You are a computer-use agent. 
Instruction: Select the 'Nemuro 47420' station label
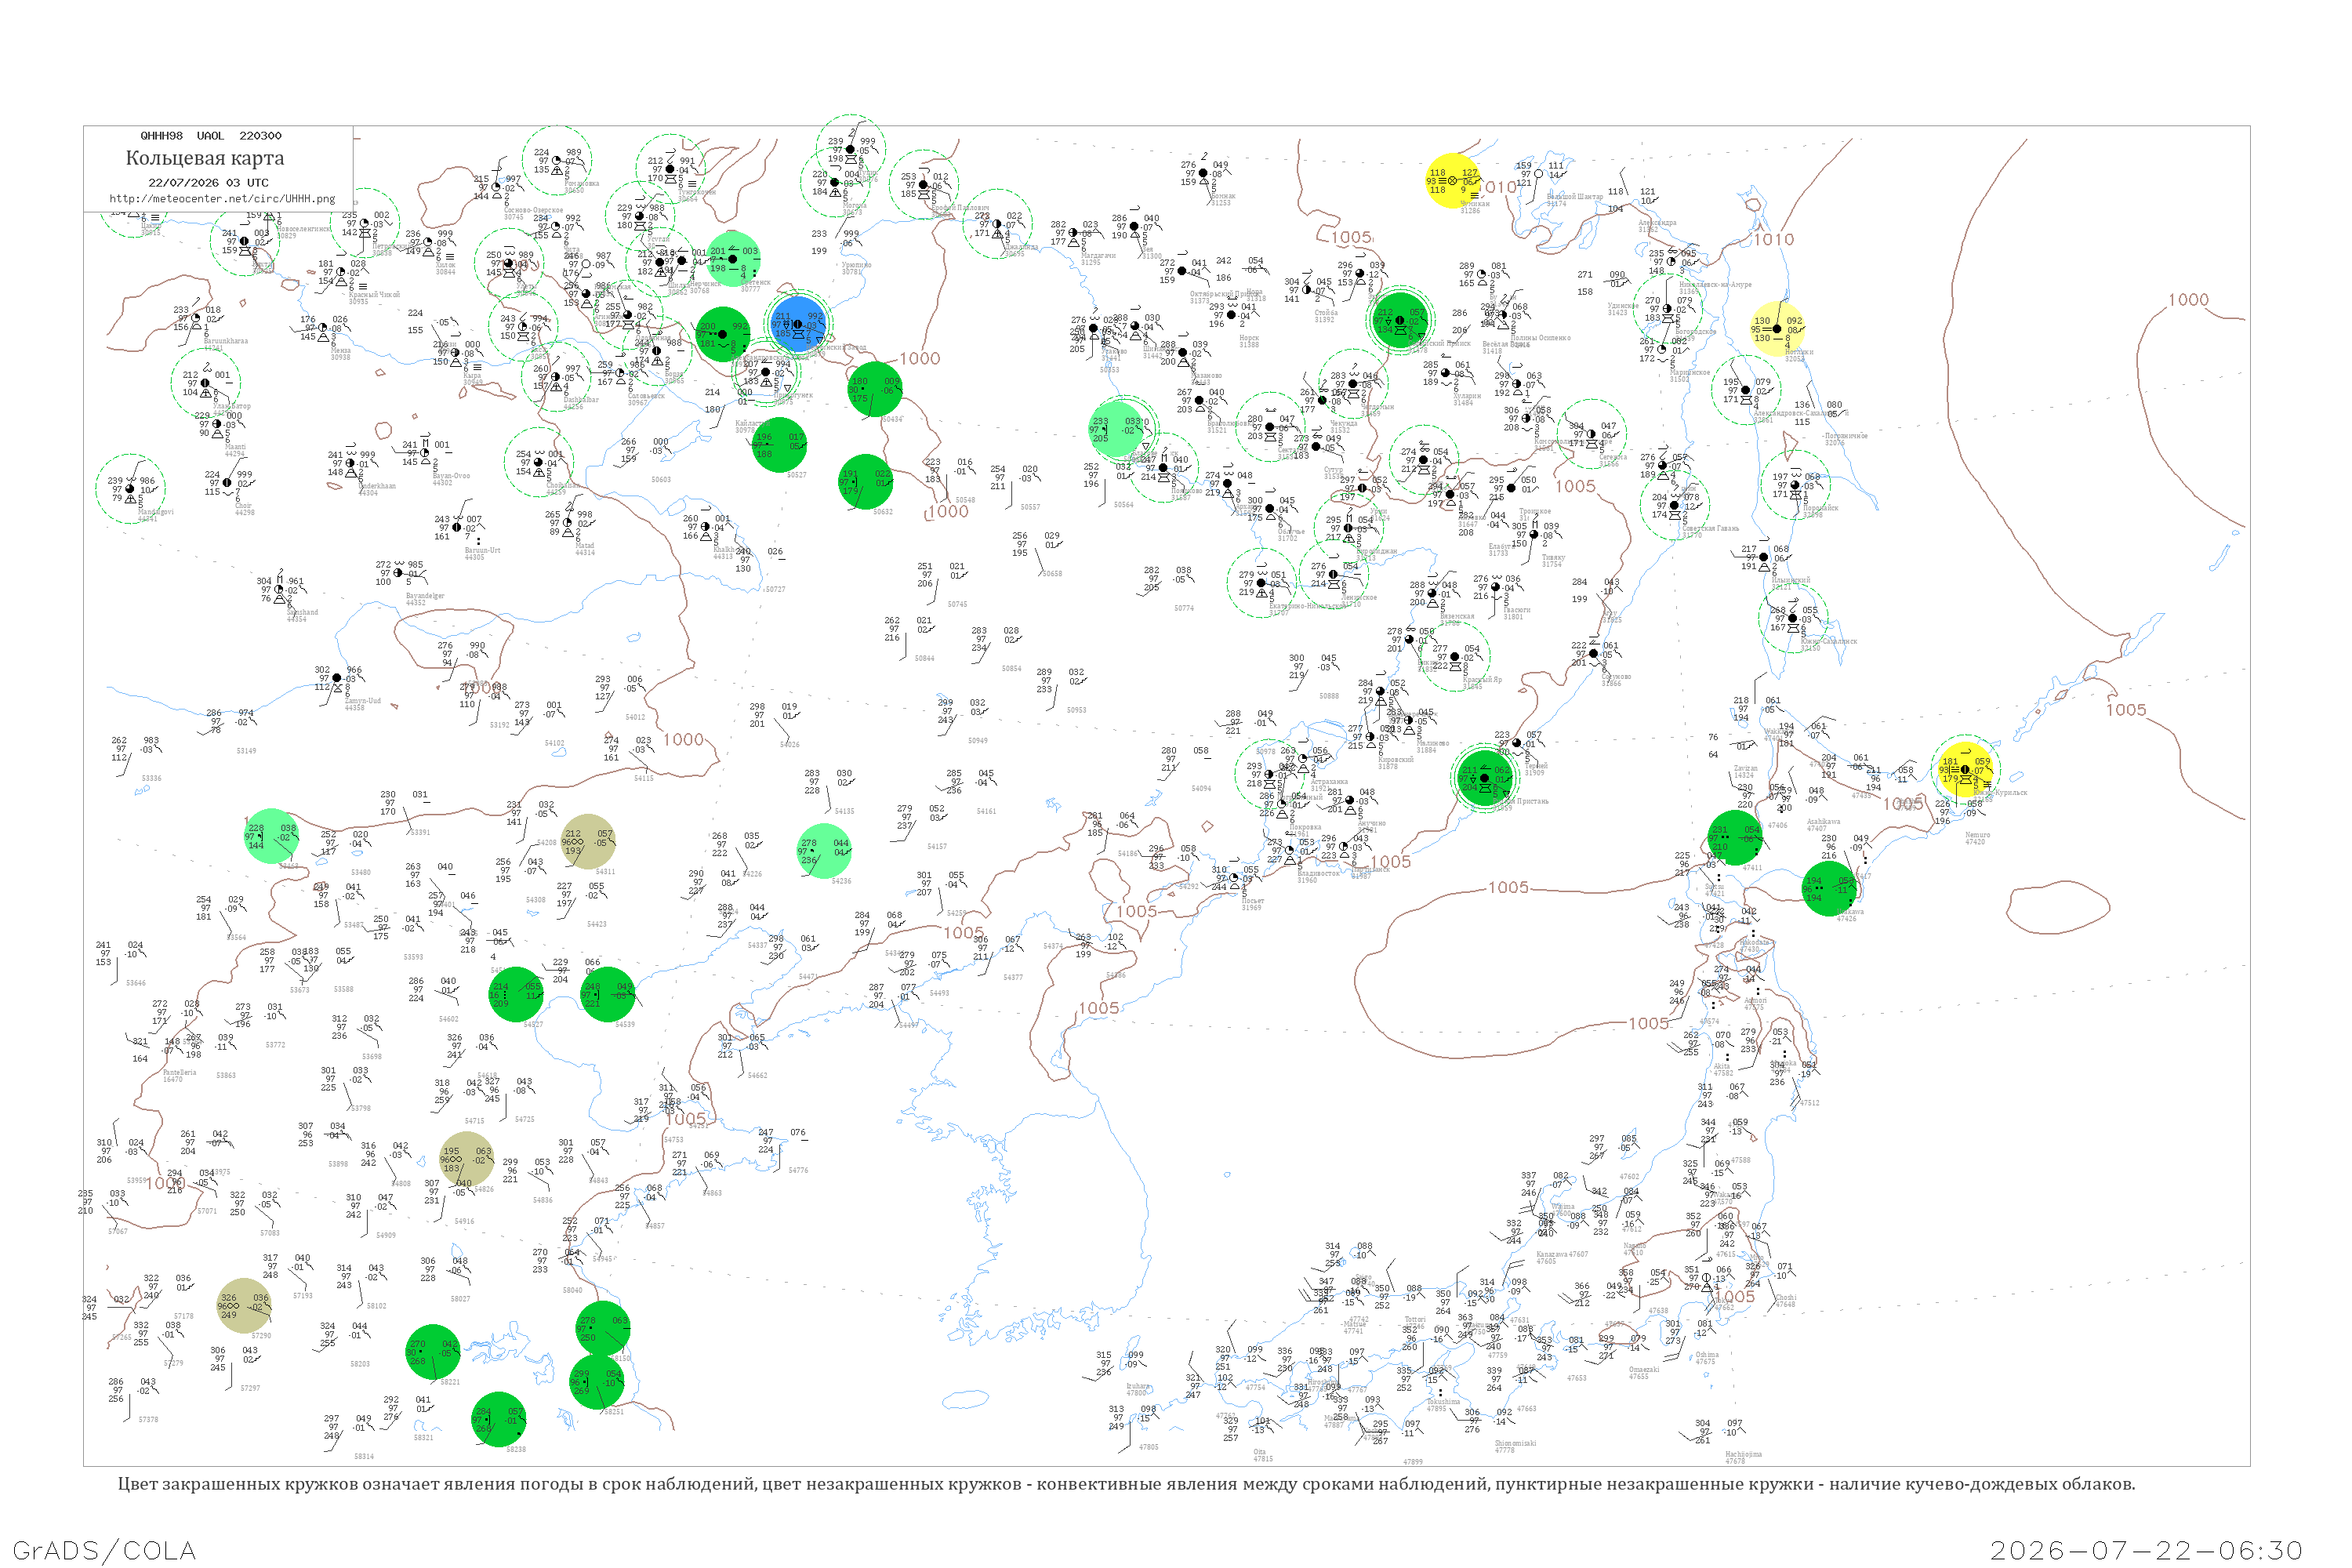[1977, 838]
